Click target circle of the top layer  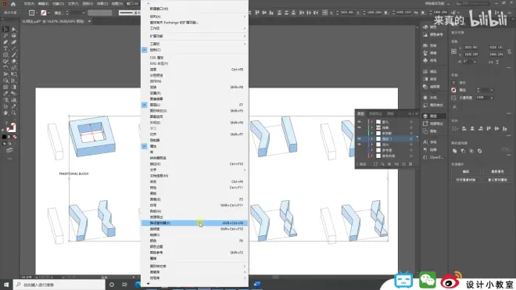(411, 122)
